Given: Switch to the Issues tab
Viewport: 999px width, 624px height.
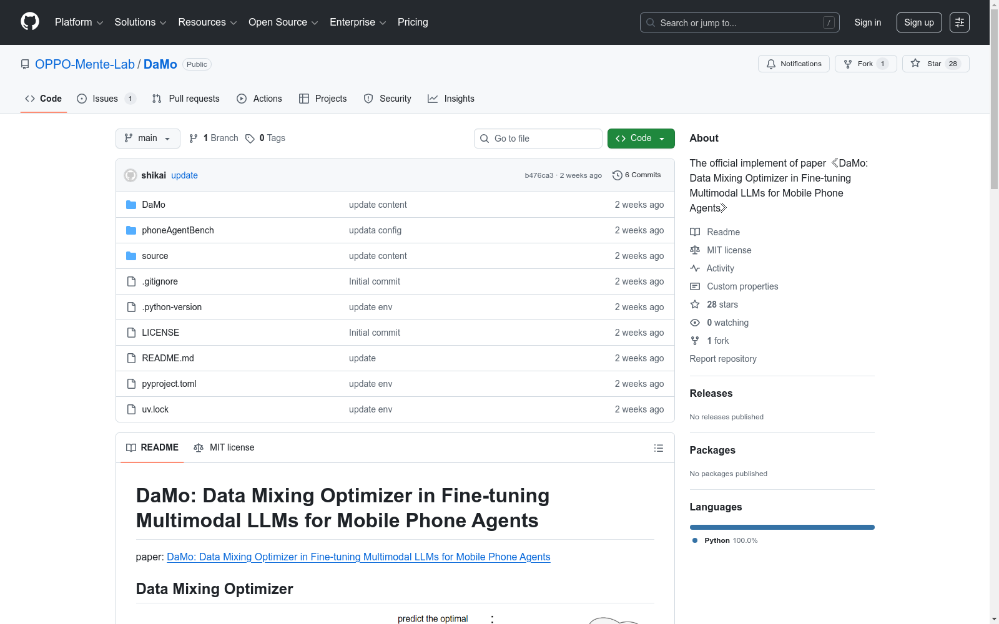Looking at the screenshot, I should point(106,99).
